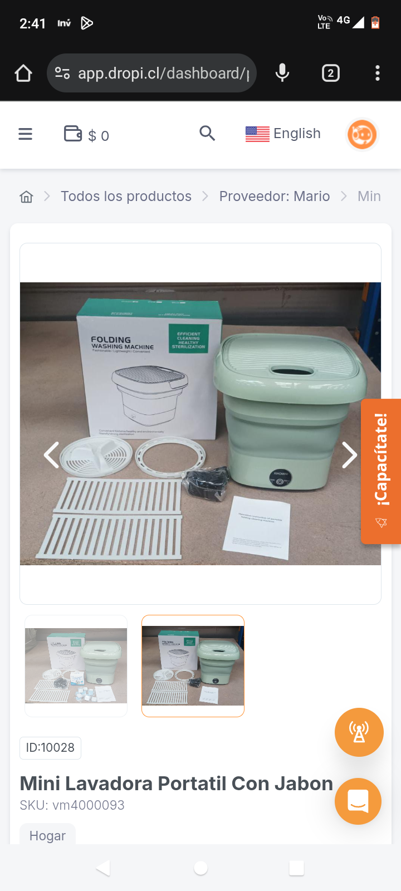
Task: Tap the Hogar category tag
Action: 47,835
